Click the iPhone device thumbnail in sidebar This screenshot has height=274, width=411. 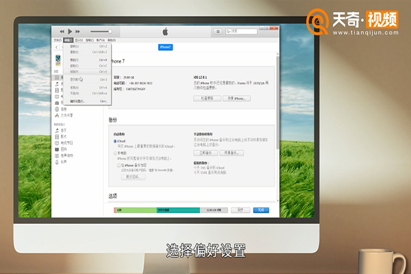[x=58, y=60]
